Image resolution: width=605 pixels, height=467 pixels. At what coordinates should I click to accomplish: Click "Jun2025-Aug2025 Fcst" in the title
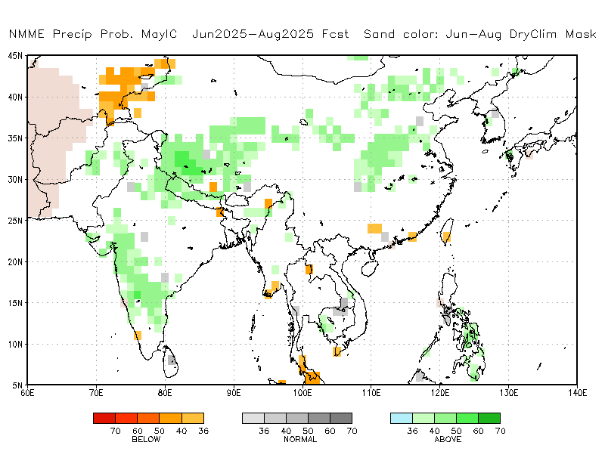click(271, 34)
